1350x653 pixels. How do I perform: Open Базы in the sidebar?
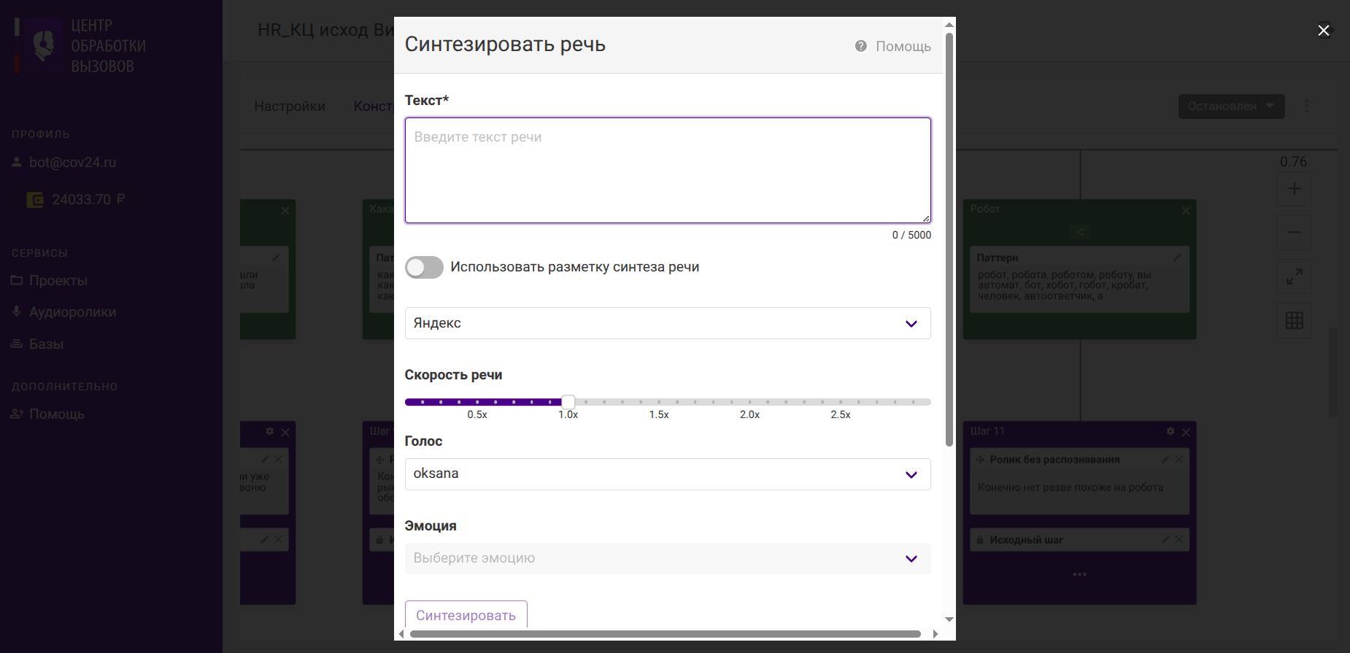coord(46,344)
